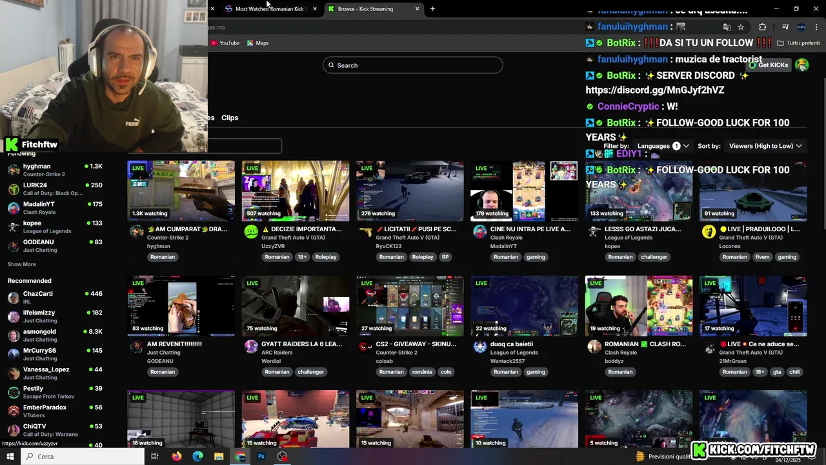Open Firefox from the taskbar
This screenshot has width=826, height=465.
click(177, 456)
